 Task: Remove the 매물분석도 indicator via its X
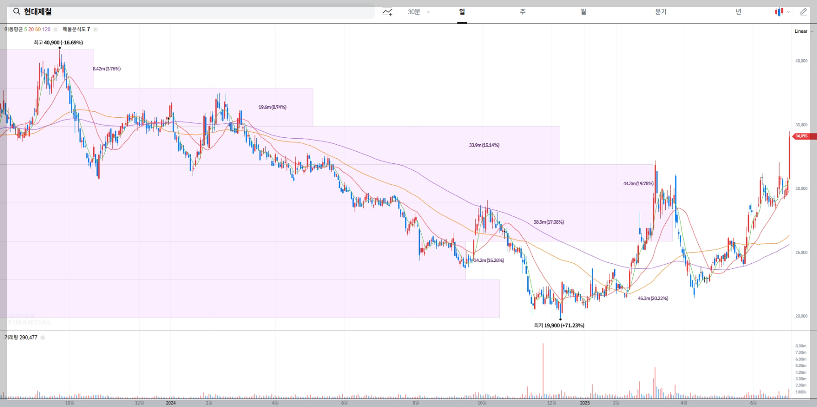point(95,29)
